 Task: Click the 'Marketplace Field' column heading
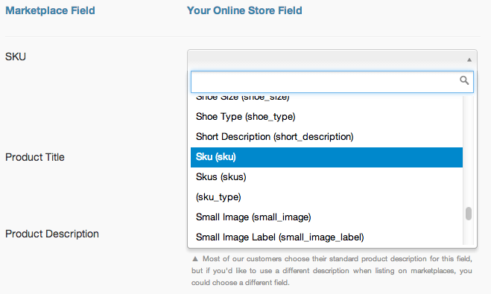click(x=50, y=10)
